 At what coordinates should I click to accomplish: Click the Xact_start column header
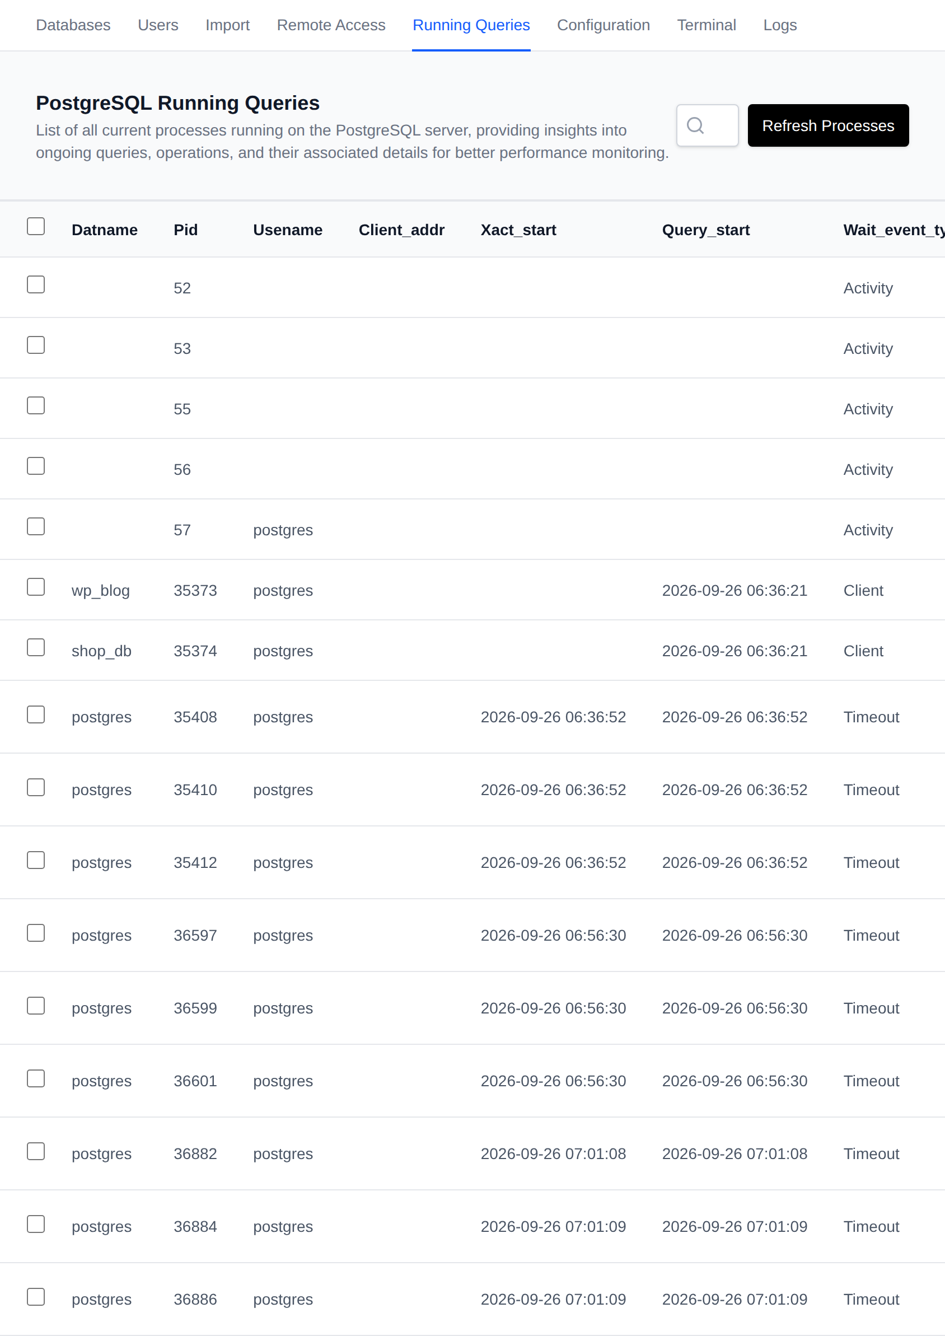[518, 230]
